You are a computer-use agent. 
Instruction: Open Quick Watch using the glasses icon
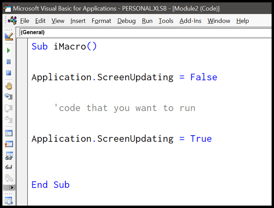9,166
